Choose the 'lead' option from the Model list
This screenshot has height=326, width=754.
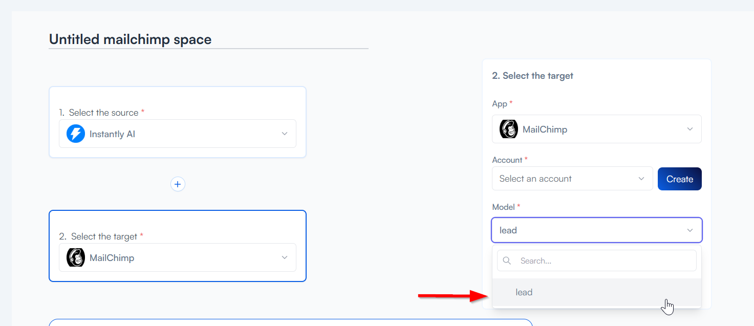(x=524, y=292)
